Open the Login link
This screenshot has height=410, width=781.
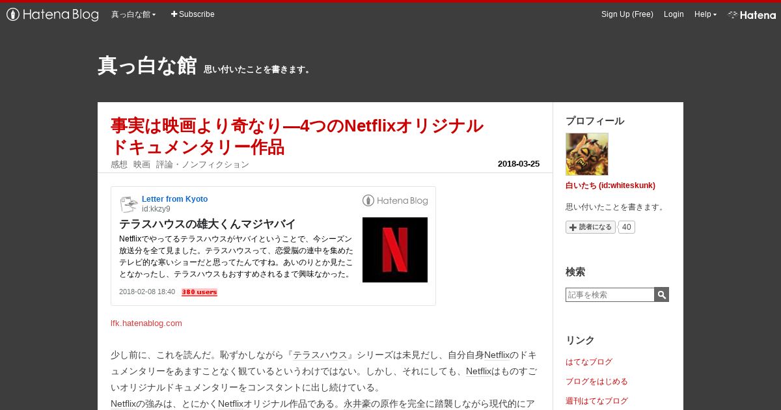click(674, 14)
